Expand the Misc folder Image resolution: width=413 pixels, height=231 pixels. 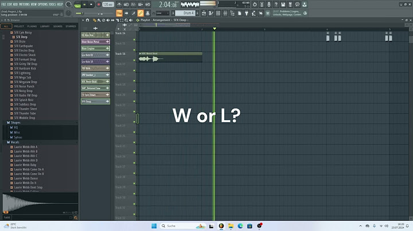(17, 133)
